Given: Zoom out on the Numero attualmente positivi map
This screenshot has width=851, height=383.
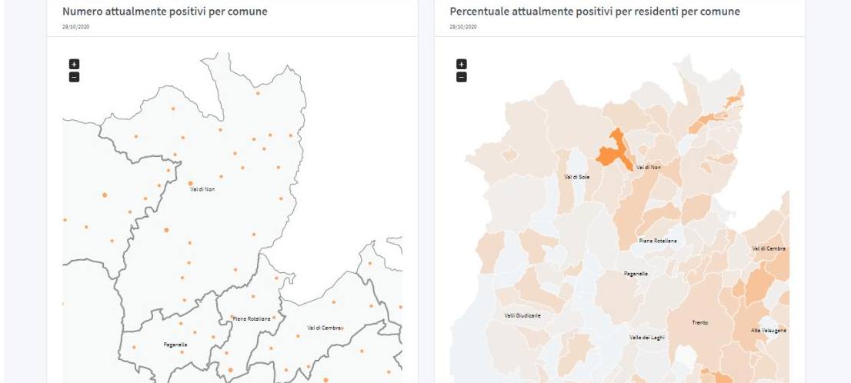Looking at the screenshot, I should pyautogui.click(x=74, y=77).
